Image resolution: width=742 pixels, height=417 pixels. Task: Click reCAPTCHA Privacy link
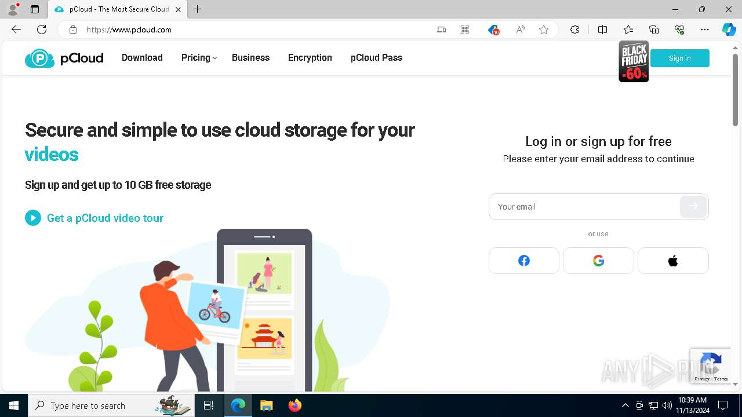pos(701,379)
